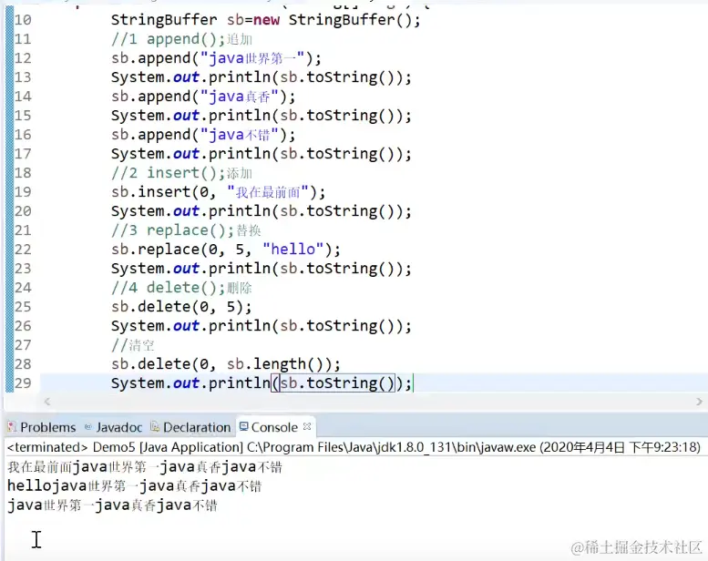The image size is (708, 561).
Task: Open the Javadoc tab
Action: [114, 427]
